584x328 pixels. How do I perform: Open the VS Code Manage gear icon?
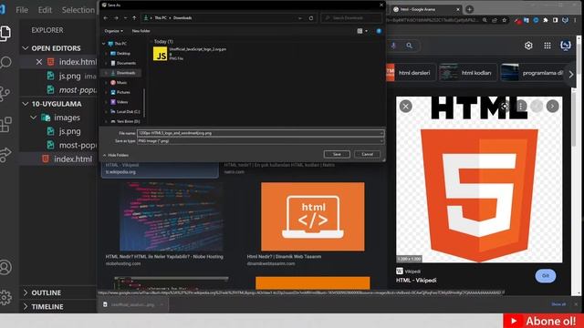coord(5,297)
